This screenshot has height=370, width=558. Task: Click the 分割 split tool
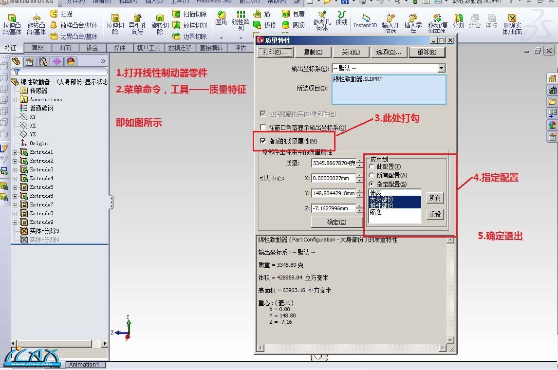[458, 21]
